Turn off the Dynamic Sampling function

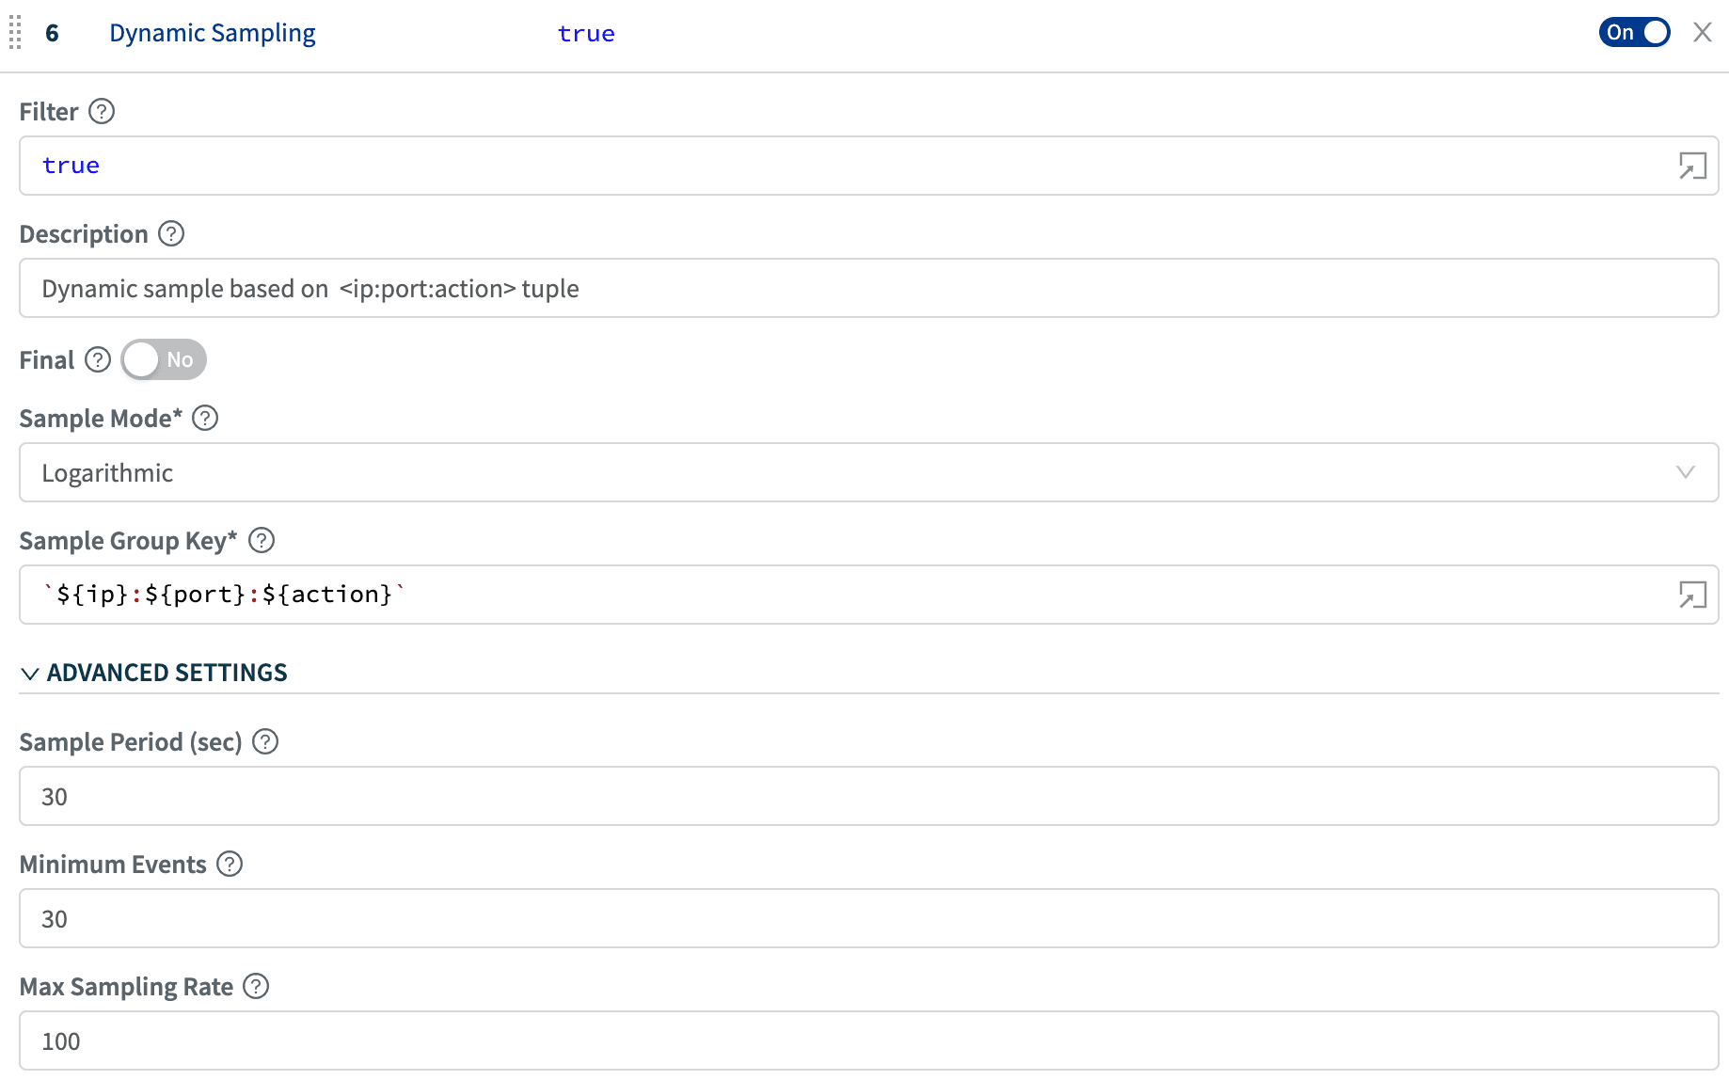(1634, 32)
